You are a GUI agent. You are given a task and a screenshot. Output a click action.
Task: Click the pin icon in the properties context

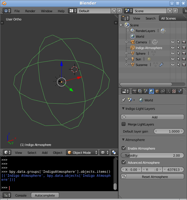(123, 100)
